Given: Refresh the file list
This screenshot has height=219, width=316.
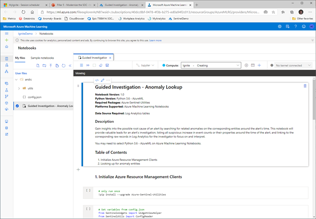Looking at the screenshot, I should pos(63,66).
